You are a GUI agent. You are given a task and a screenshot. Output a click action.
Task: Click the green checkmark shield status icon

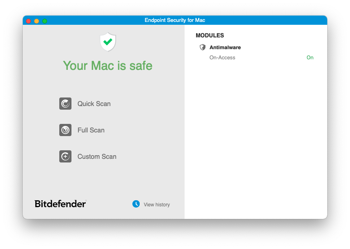click(108, 42)
